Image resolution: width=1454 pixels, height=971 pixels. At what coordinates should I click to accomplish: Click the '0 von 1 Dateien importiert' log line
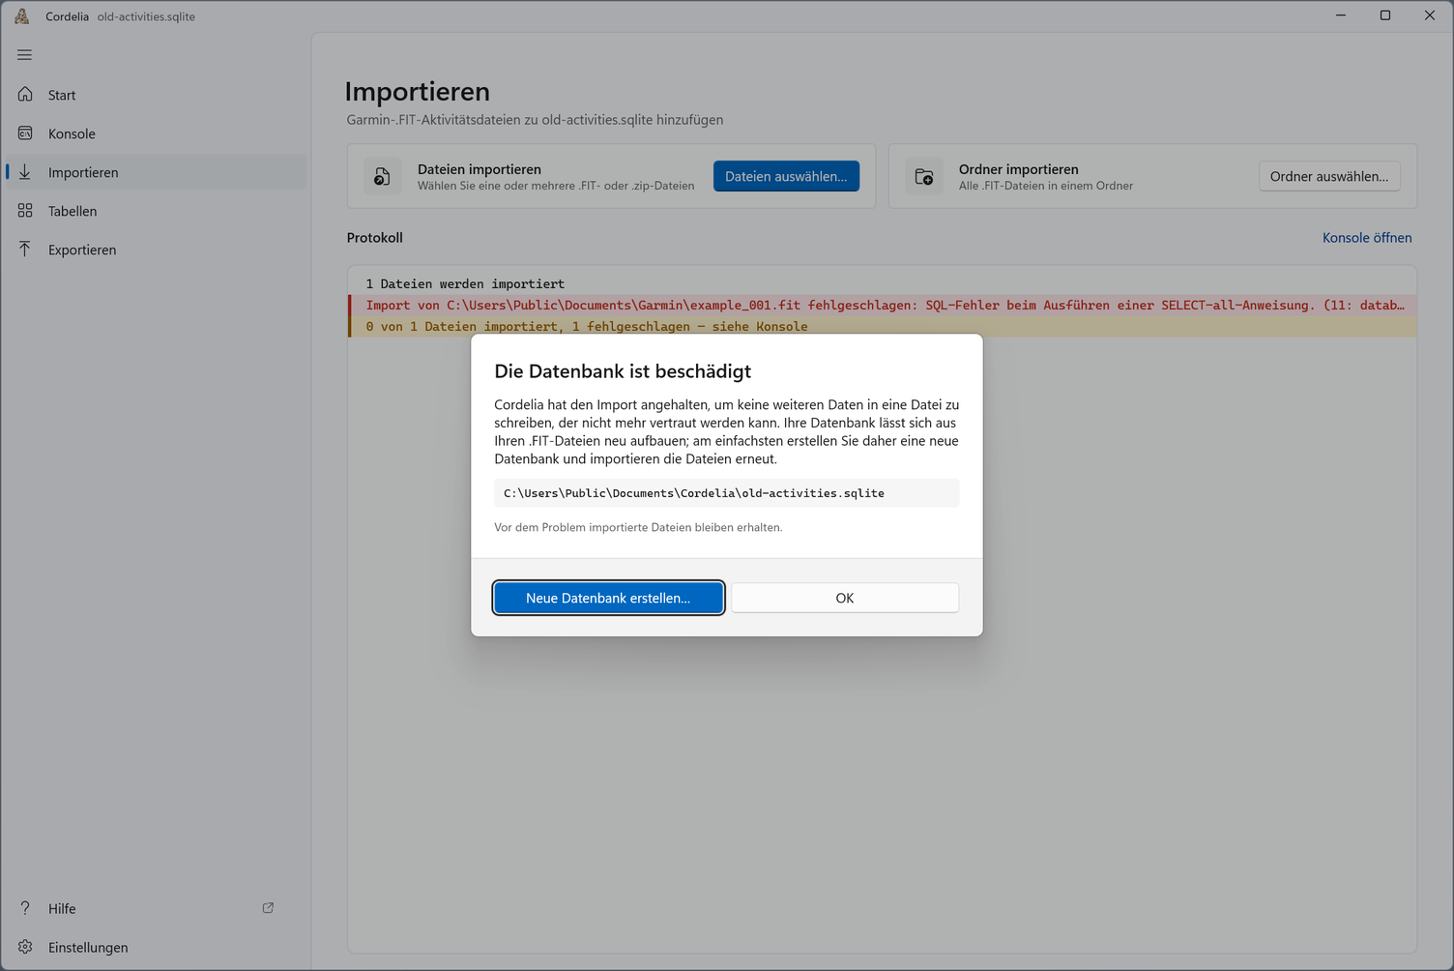click(x=883, y=327)
